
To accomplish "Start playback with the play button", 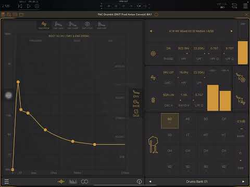I will click(29, 6).
